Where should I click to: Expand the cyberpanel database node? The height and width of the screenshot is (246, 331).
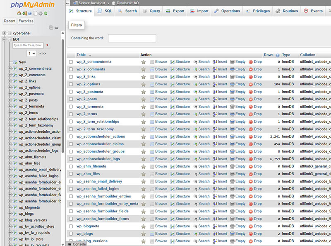coord(4,33)
